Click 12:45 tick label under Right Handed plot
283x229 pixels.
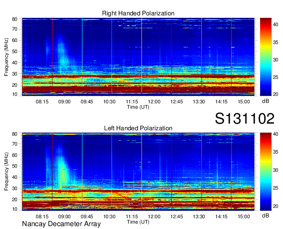[x=176, y=102]
